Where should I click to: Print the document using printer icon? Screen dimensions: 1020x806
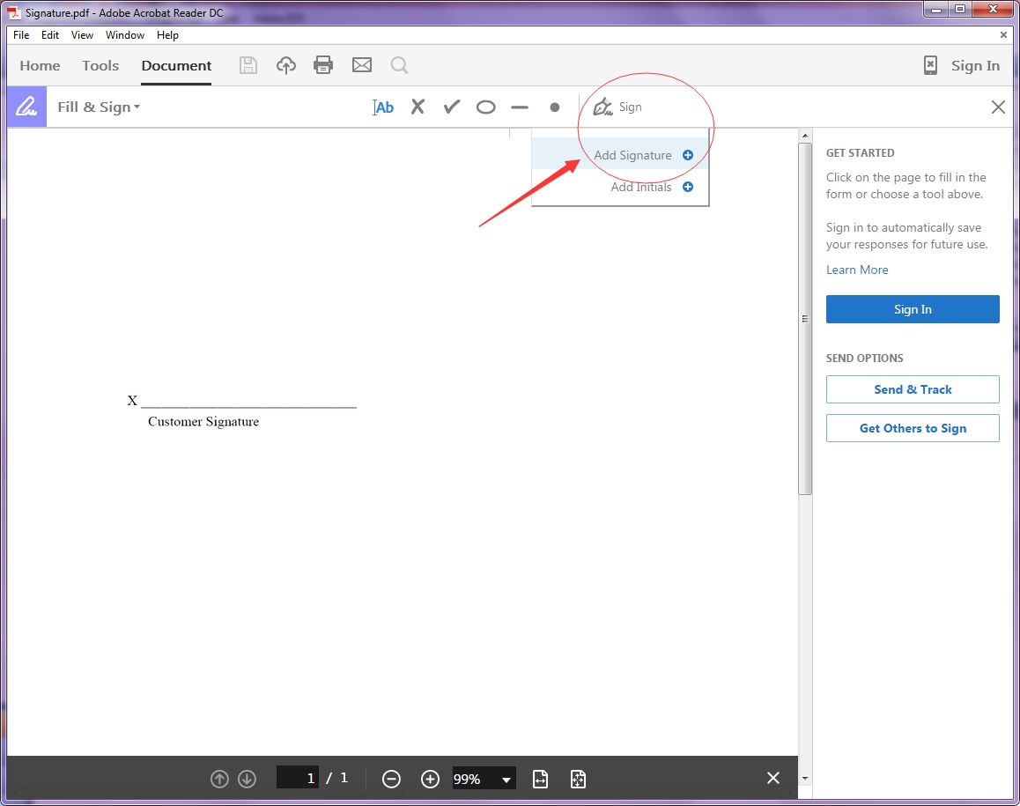[x=323, y=65]
